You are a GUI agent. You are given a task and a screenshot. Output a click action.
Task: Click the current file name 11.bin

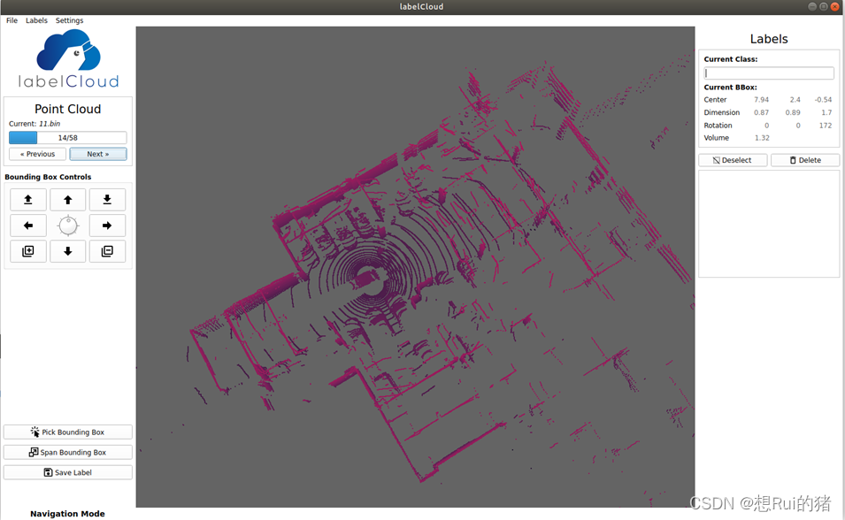[50, 124]
